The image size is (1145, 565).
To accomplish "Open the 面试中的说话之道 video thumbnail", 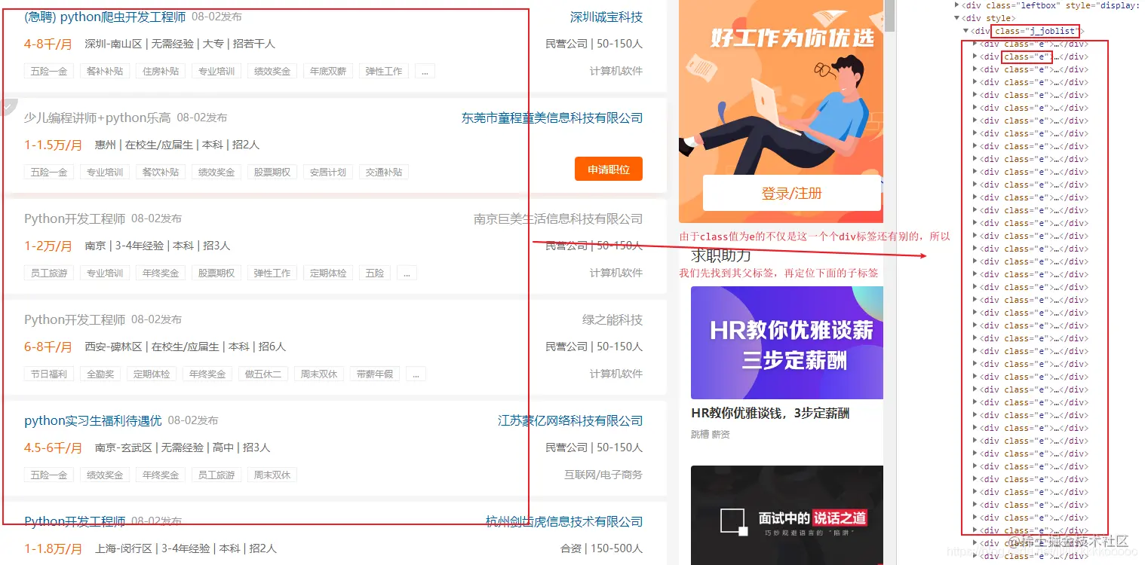I will click(787, 515).
